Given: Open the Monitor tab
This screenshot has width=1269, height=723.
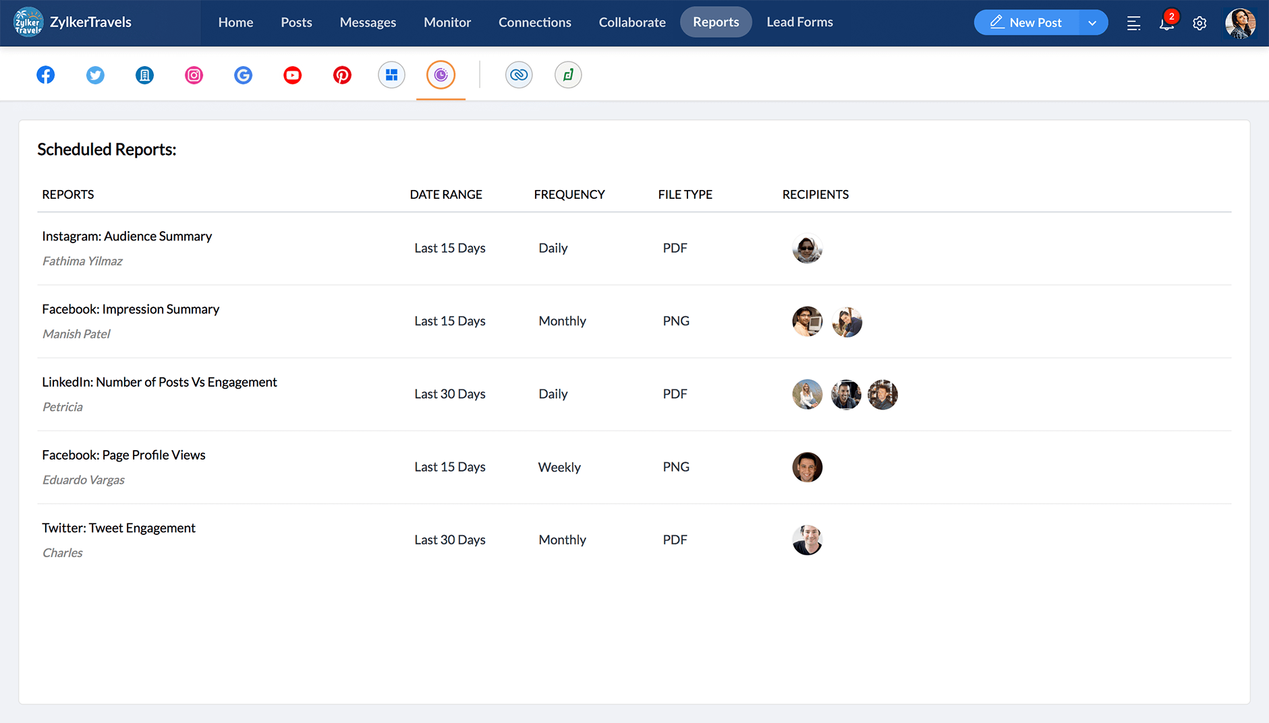Looking at the screenshot, I should pyautogui.click(x=447, y=22).
